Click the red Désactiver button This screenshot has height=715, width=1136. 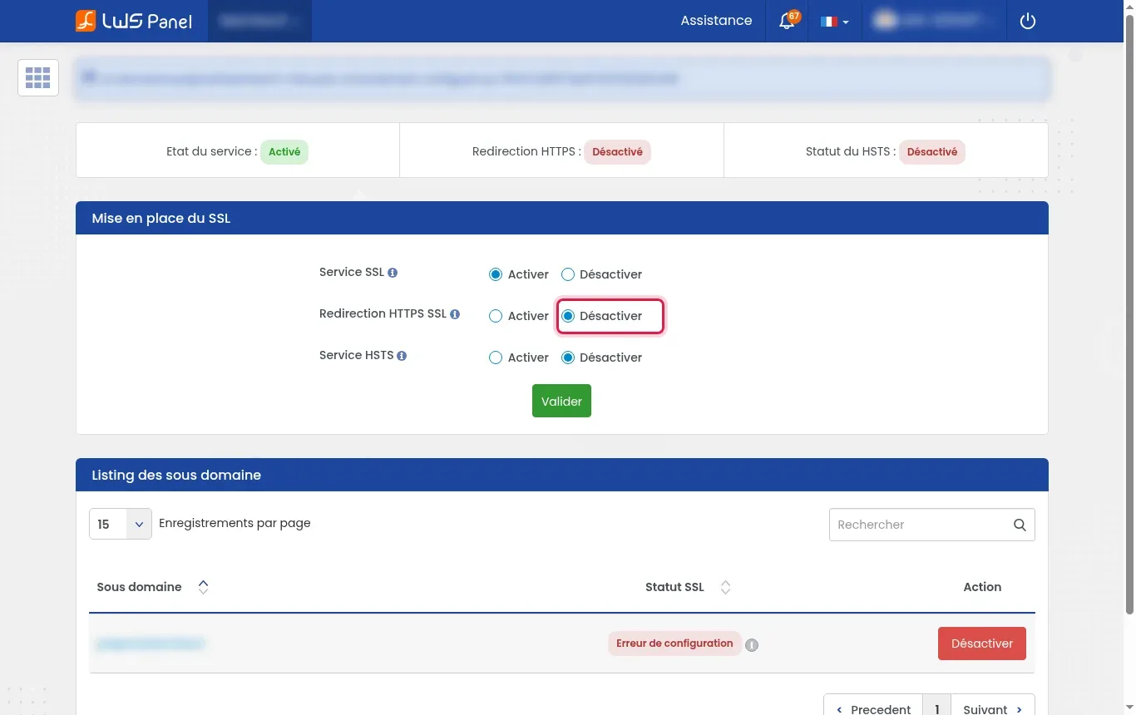click(x=982, y=643)
